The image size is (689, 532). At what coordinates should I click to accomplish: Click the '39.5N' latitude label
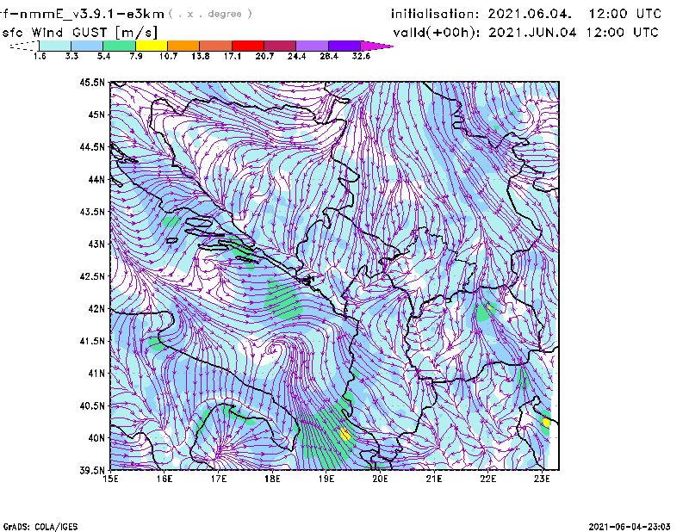(x=92, y=471)
